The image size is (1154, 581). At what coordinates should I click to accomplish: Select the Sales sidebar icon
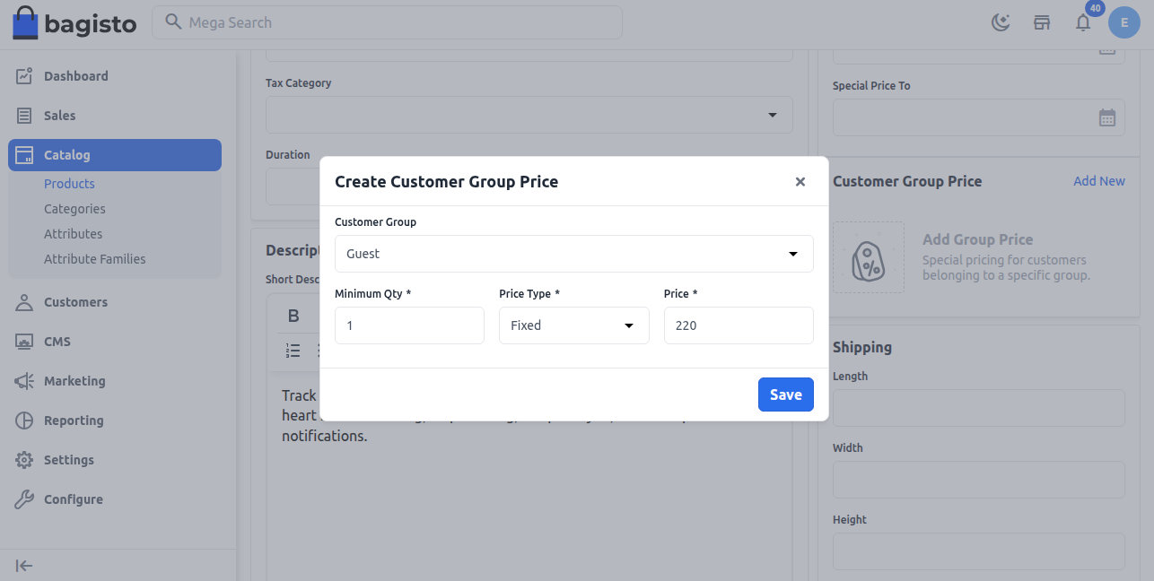(x=26, y=116)
